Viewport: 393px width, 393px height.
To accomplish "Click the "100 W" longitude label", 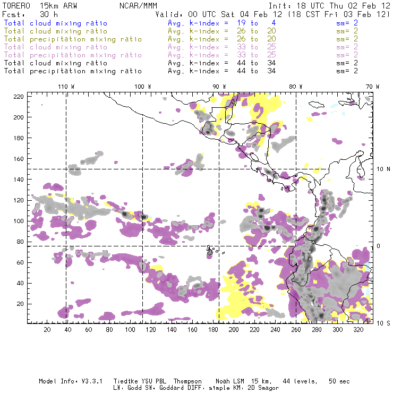I will tap(143, 87).
